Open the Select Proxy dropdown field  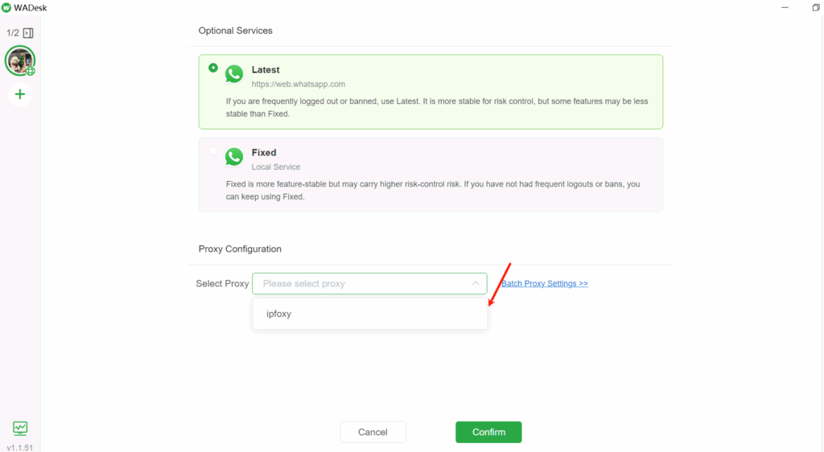click(369, 283)
